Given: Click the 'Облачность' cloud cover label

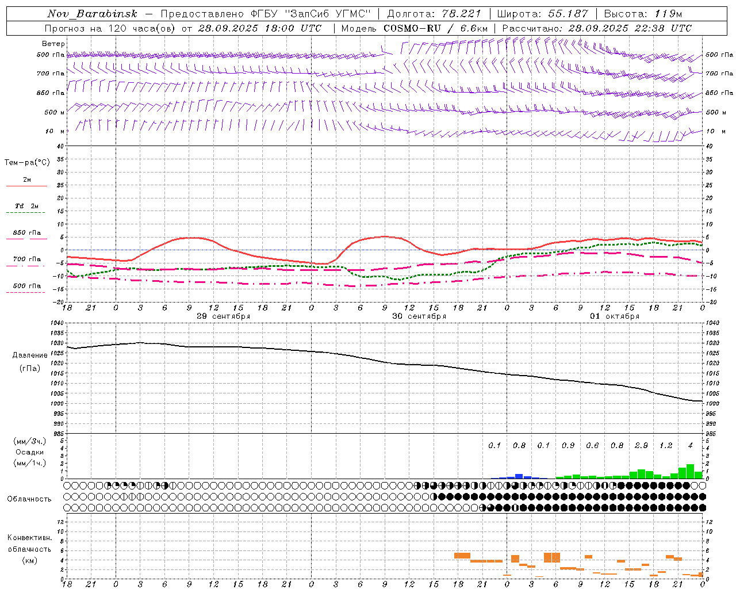Looking at the screenshot, I should 29,499.
